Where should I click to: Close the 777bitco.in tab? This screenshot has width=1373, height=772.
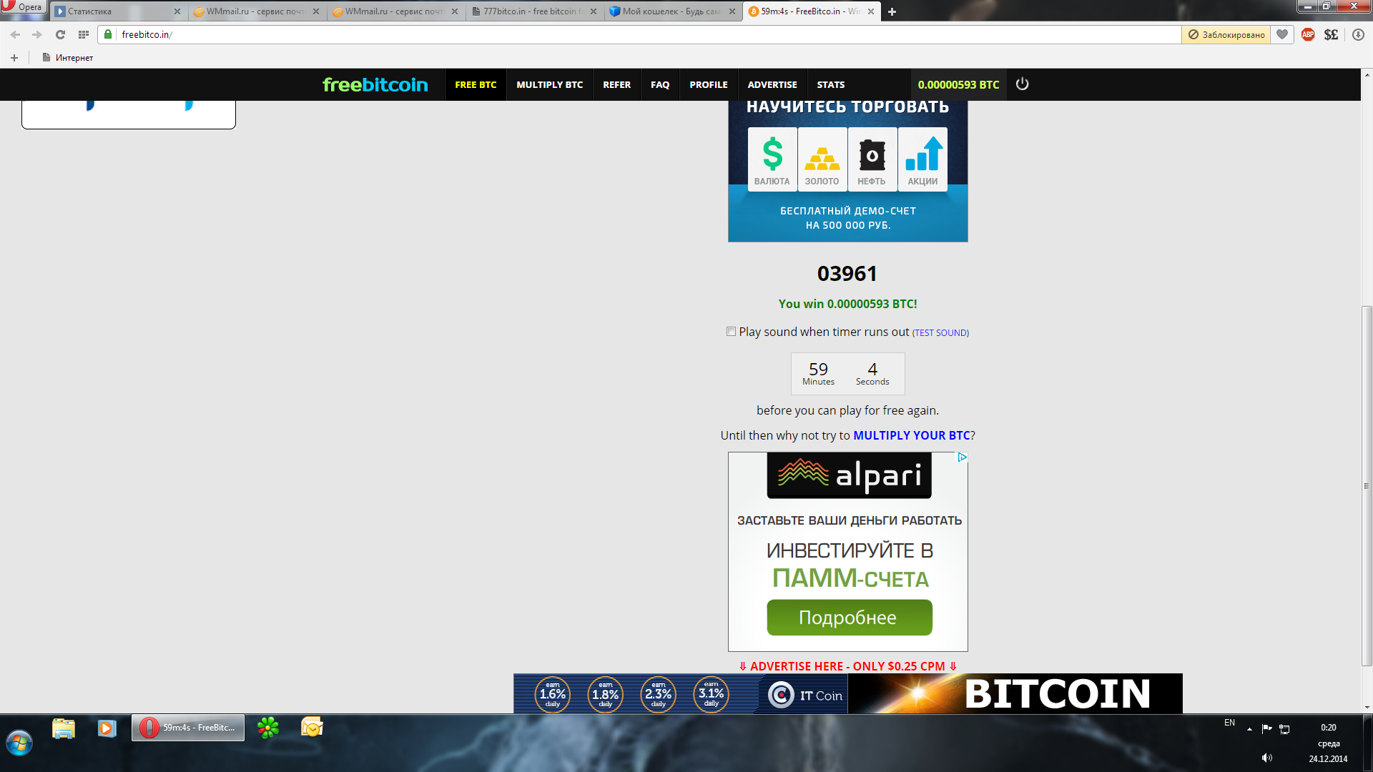(x=594, y=11)
